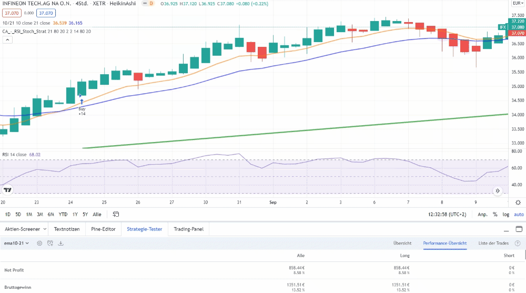Select the 1Y time range

[x=75, y=215]
